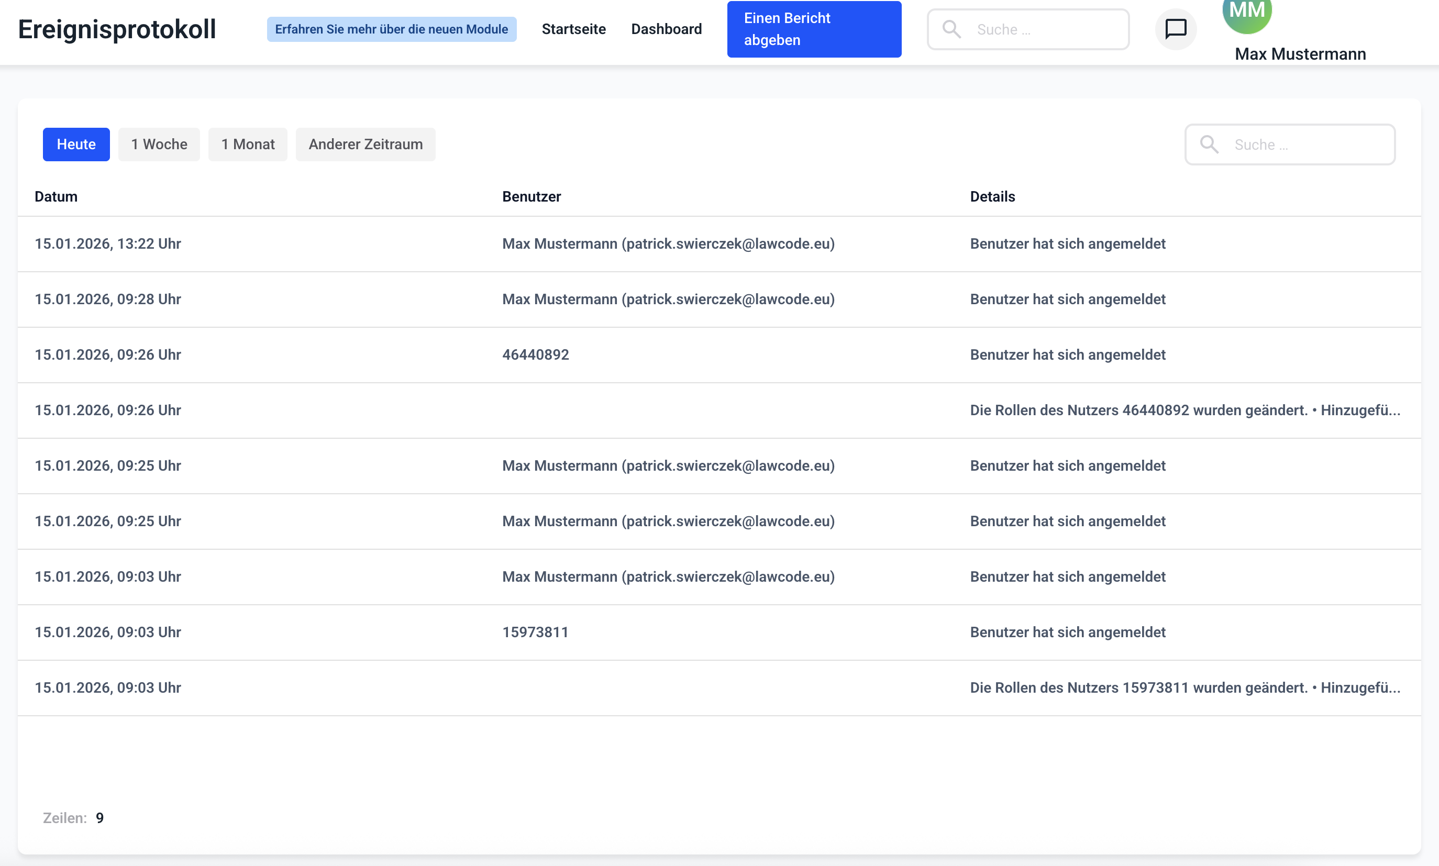Click Max Mustermann profile name

click(1300, 54)
